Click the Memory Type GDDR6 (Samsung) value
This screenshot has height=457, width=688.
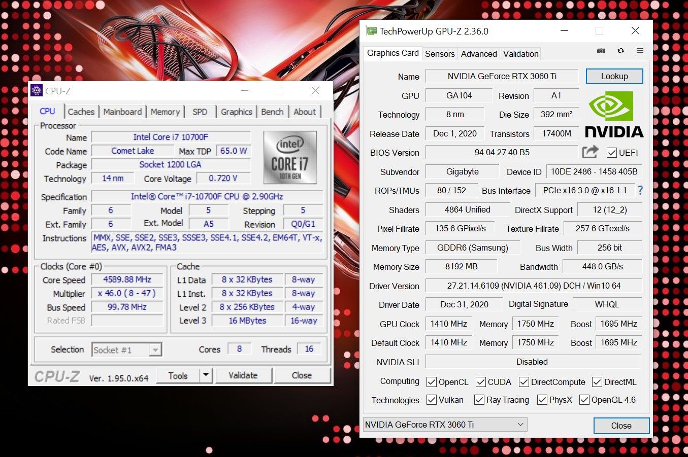point(473,248)
